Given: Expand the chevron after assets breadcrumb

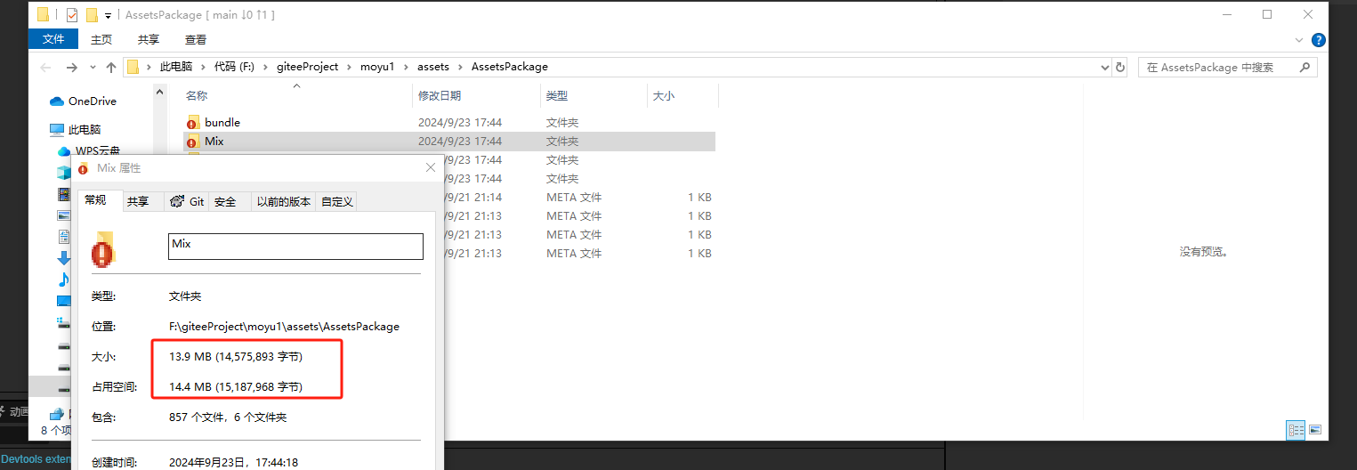Looking at the screenshot, I should click(461, 67).
